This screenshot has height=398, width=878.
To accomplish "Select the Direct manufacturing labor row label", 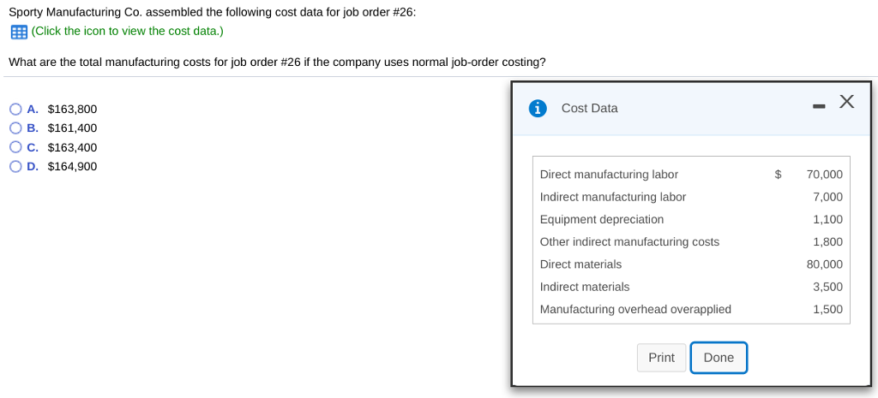I will tap(609, 175).
